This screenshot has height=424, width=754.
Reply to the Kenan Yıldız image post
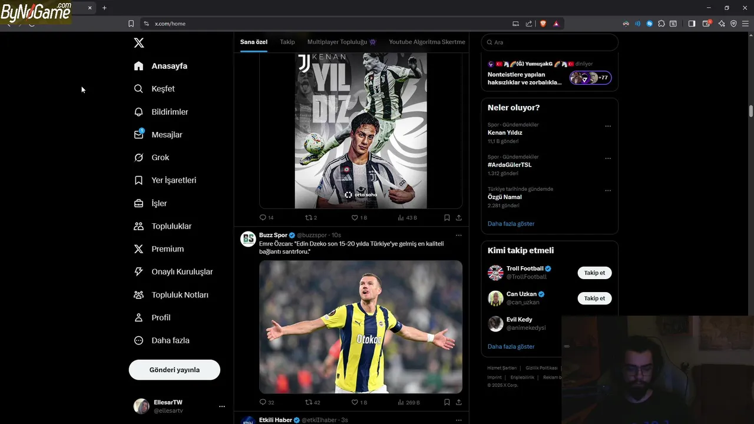coord(266,218)
